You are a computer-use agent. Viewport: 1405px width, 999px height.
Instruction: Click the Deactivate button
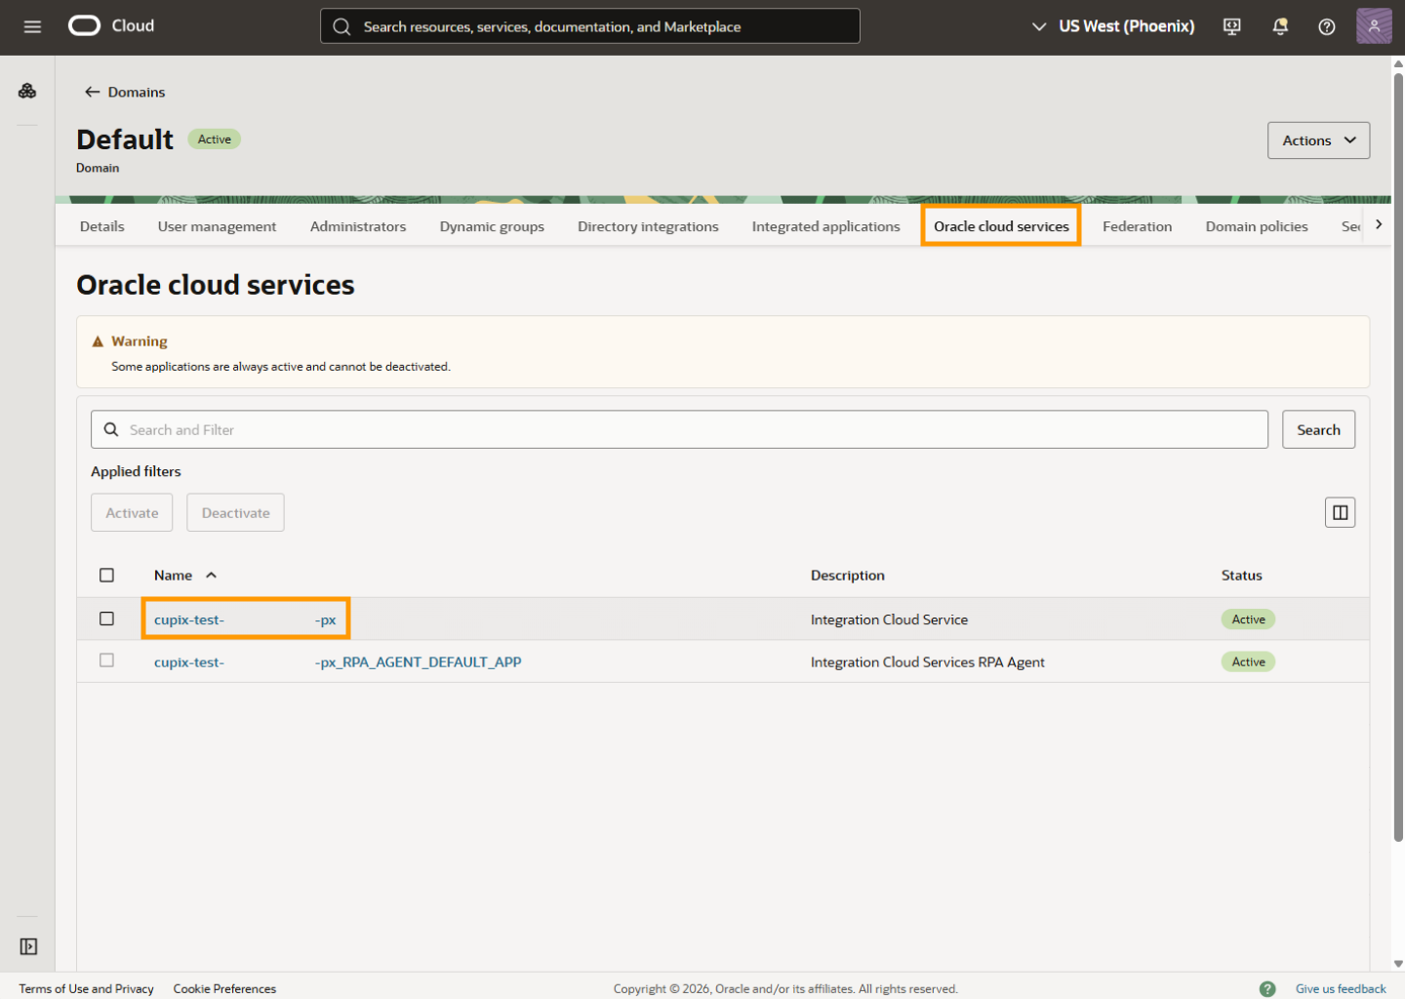tap(236, 513)
